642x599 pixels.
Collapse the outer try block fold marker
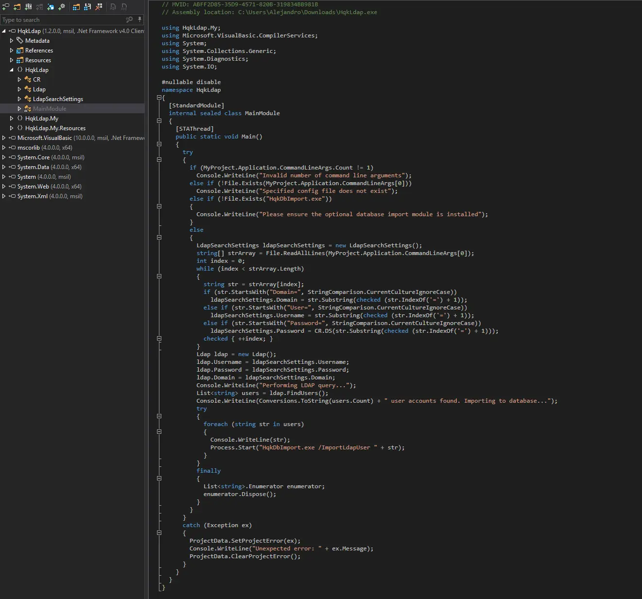coord(159,160)
